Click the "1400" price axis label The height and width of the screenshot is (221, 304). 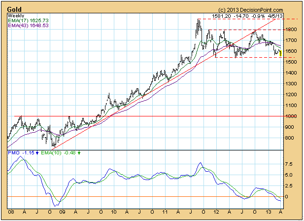[x=290, y=73]
